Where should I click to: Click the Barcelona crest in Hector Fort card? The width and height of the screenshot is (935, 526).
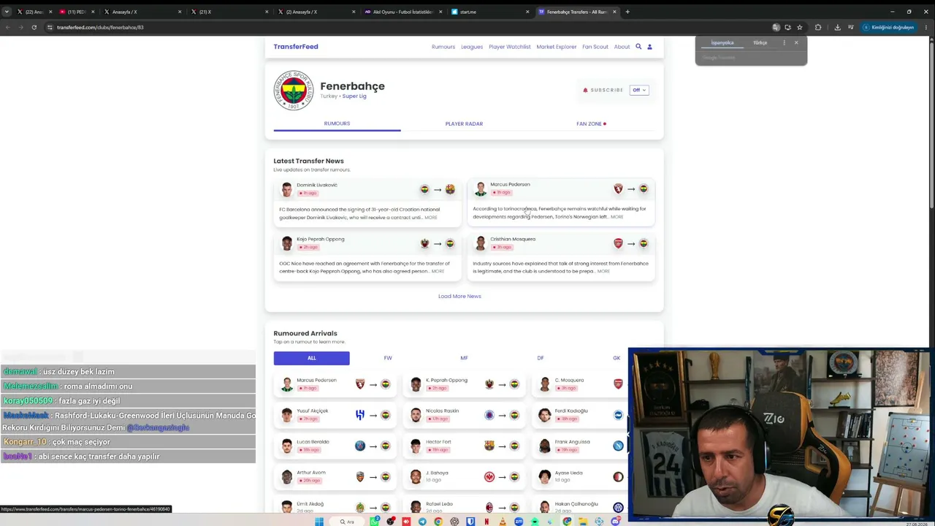pos(489,446)
